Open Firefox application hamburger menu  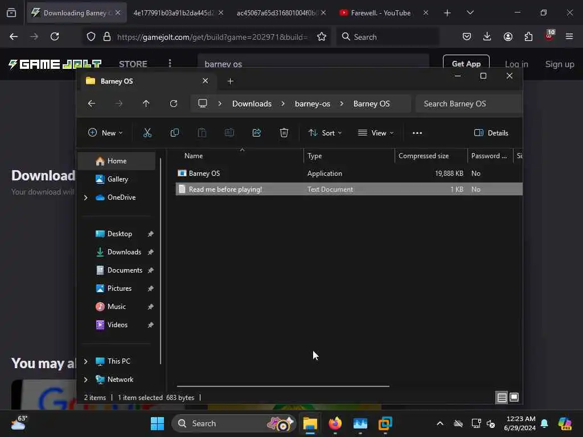[569, 36]
